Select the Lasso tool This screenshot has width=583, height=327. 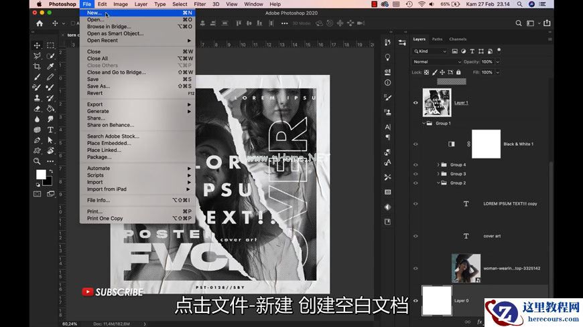click(x=37, y=56)
